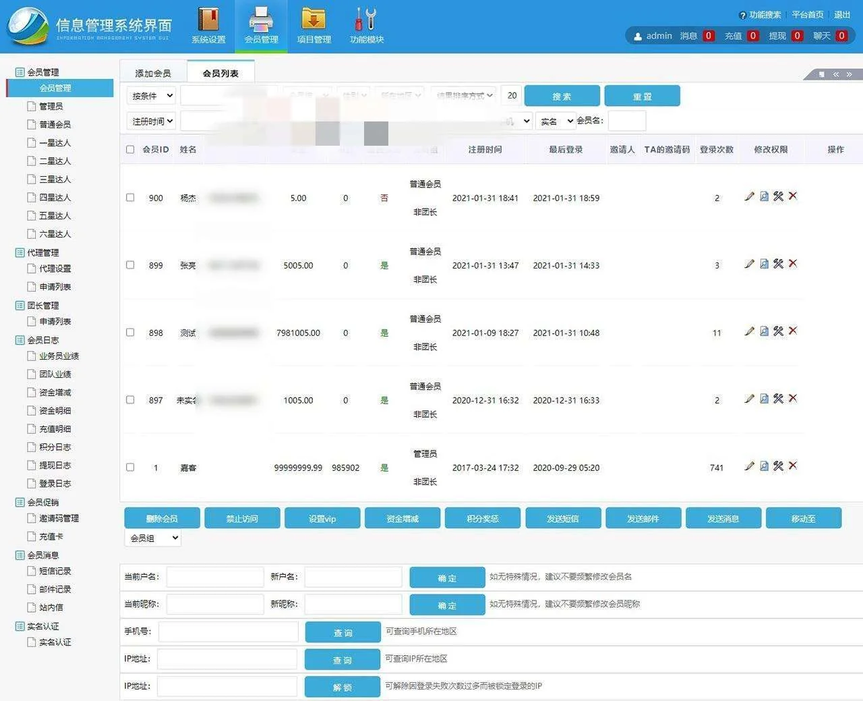The height and width of the screenshot is (701, 863).
Task: Open 项目管理 folder icon in top toolbar
Action: (314, 20)
